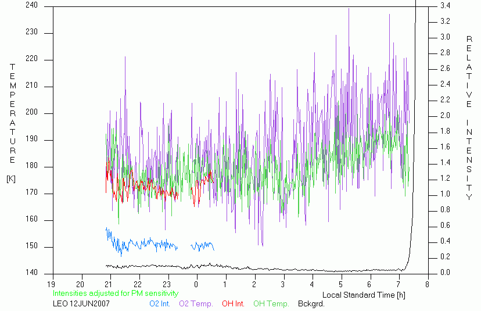Image resolution: width=481 pixels, height=311 pixels.
Task: Click time axis label 7
Action: pos(399,285)
